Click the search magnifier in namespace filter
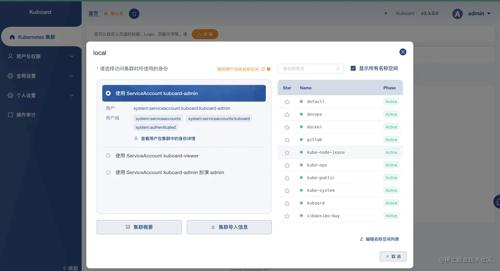500x271 pixels. 338,69
